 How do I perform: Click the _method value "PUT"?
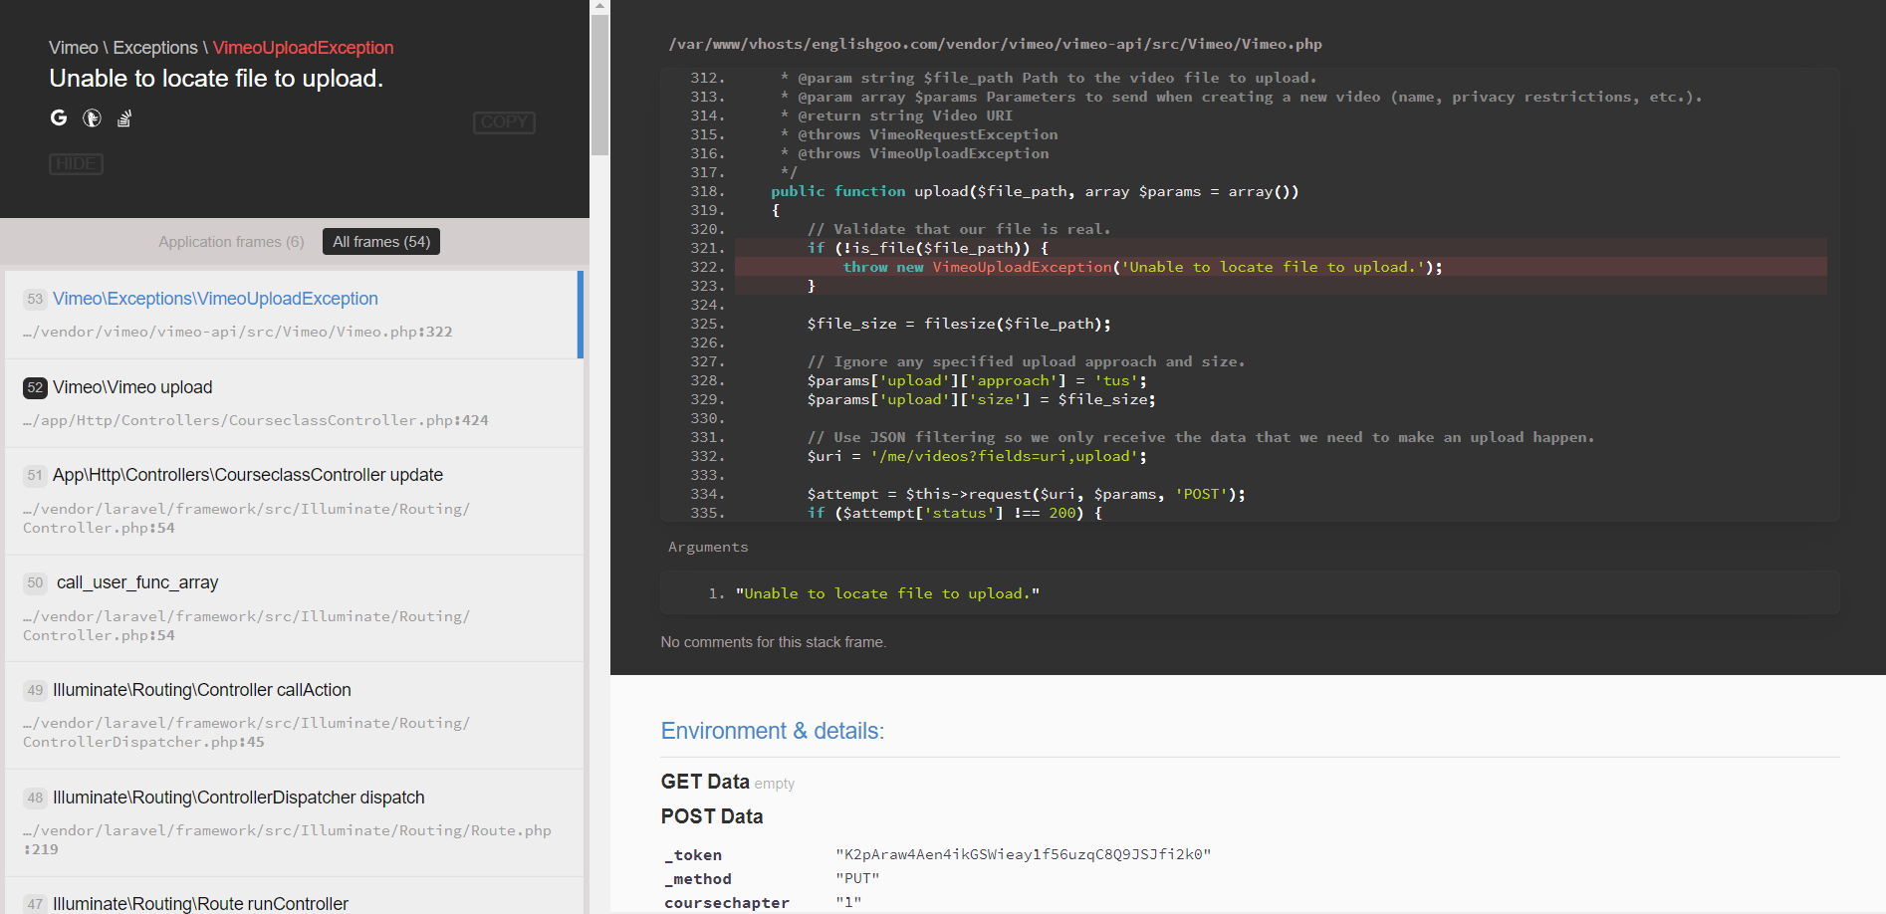pyautogui.click(x=857, y=878)
